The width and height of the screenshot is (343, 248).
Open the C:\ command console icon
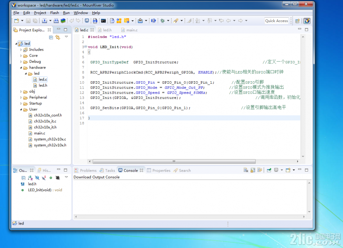click(103, 21)
